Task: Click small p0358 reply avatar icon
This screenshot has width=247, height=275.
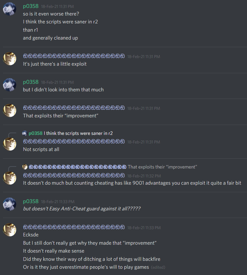Action: (24, 133)
